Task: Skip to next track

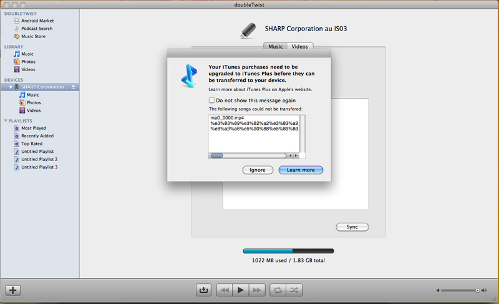Action: click(x=257, y=290)
